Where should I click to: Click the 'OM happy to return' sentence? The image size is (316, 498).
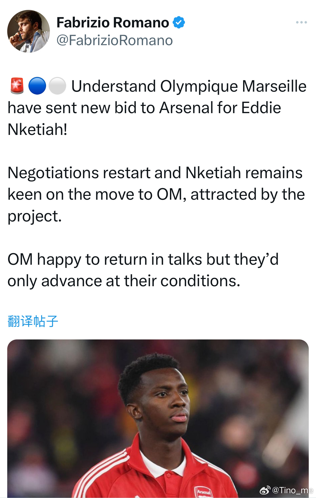pyautogui.click(x=77, y=260)
